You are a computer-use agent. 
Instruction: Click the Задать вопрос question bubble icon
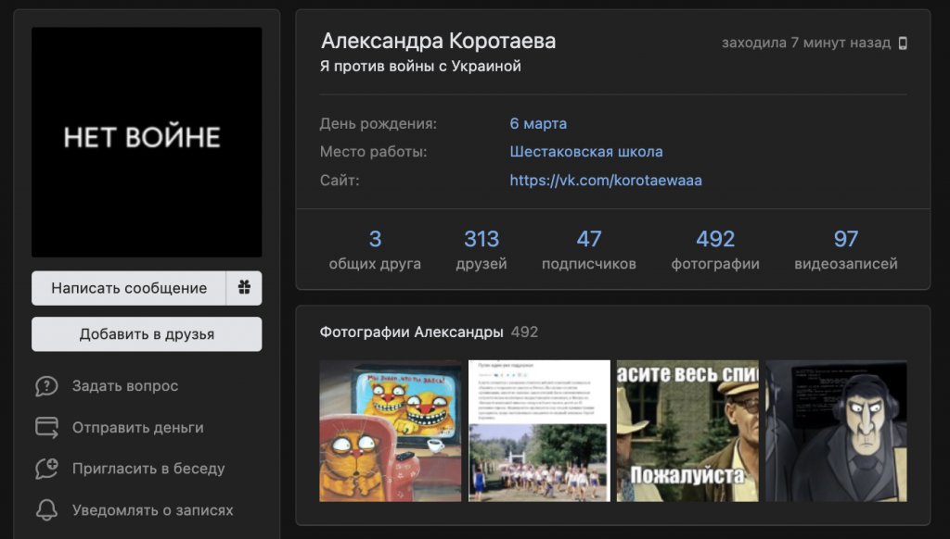(x=46, y=386)
